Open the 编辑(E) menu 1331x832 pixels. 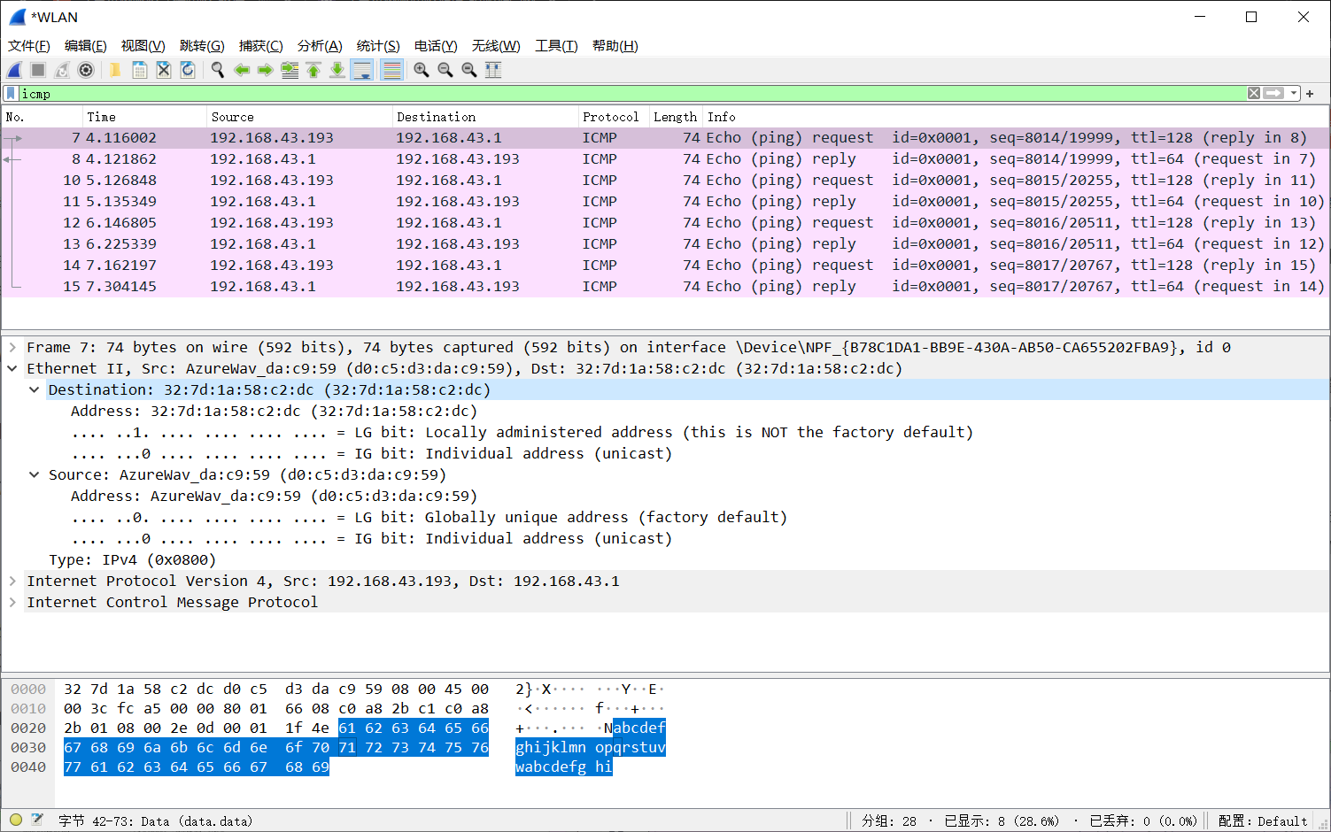[86, 46]
